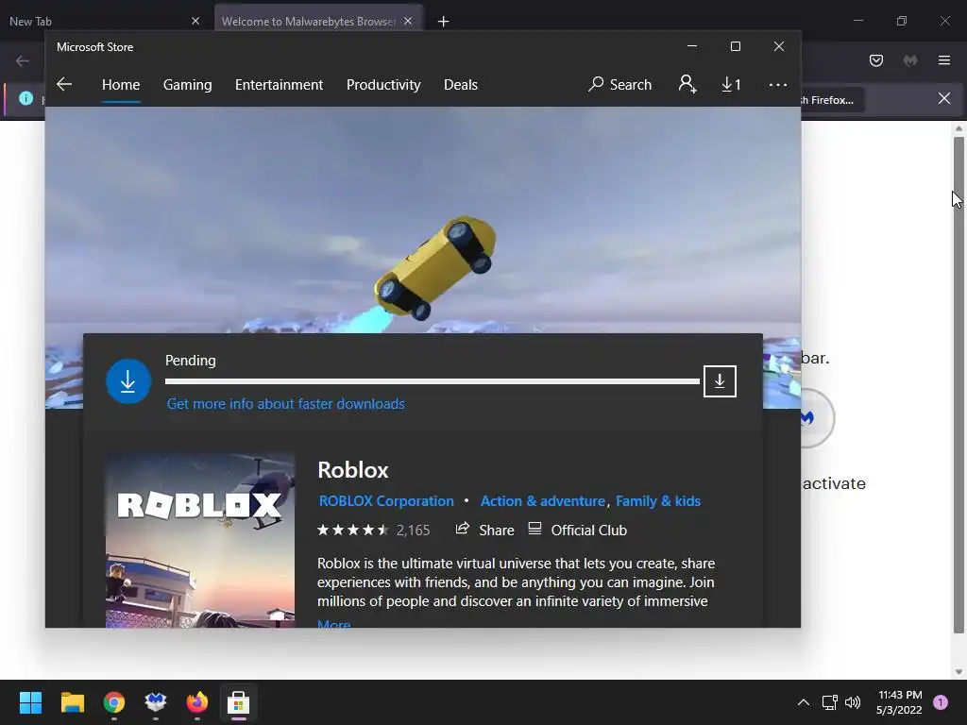Click the Firefox back arrow
Image resolution: width=967 pixels, height=725 pixels.
[23, 60]
